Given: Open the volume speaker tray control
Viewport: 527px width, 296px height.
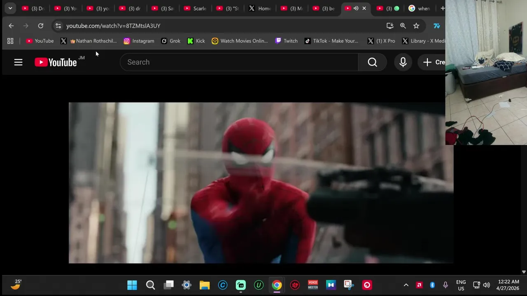Looking at the screenshot, I should pyautogui.click(x=486, y=285).
